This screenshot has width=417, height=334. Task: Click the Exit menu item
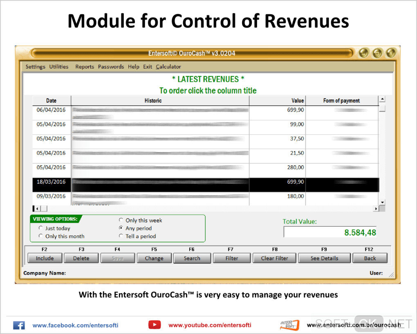(x=148, y=67)
